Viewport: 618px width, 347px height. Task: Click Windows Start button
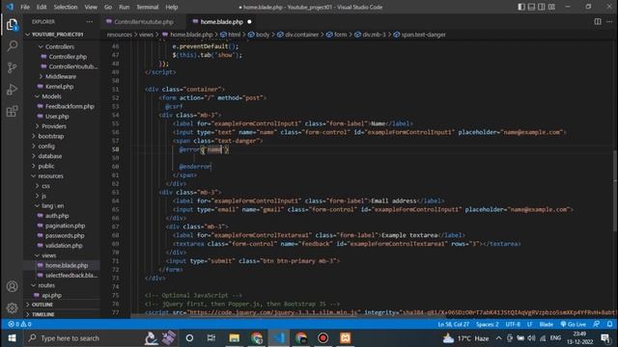pos(12,338)
